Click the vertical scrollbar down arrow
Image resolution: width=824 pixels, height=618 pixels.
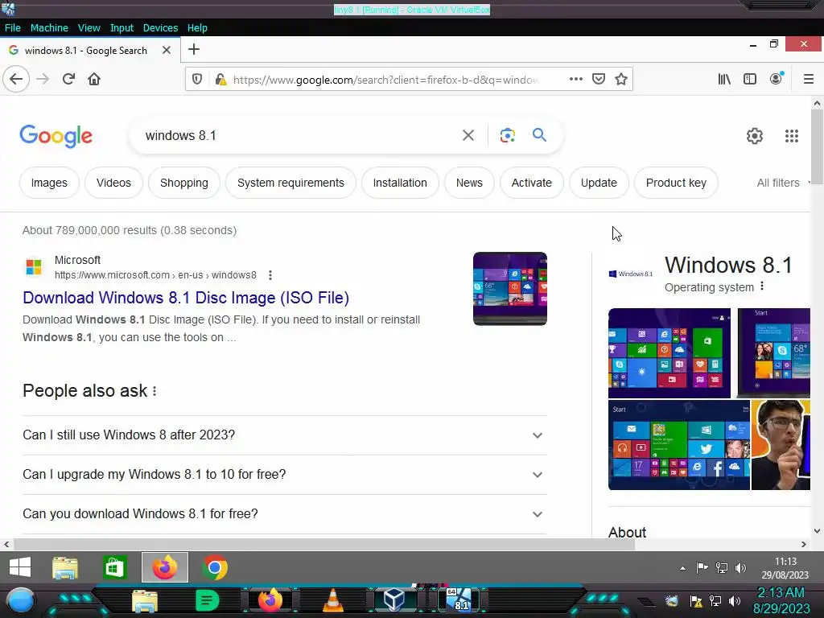click(x=817, y=531)
